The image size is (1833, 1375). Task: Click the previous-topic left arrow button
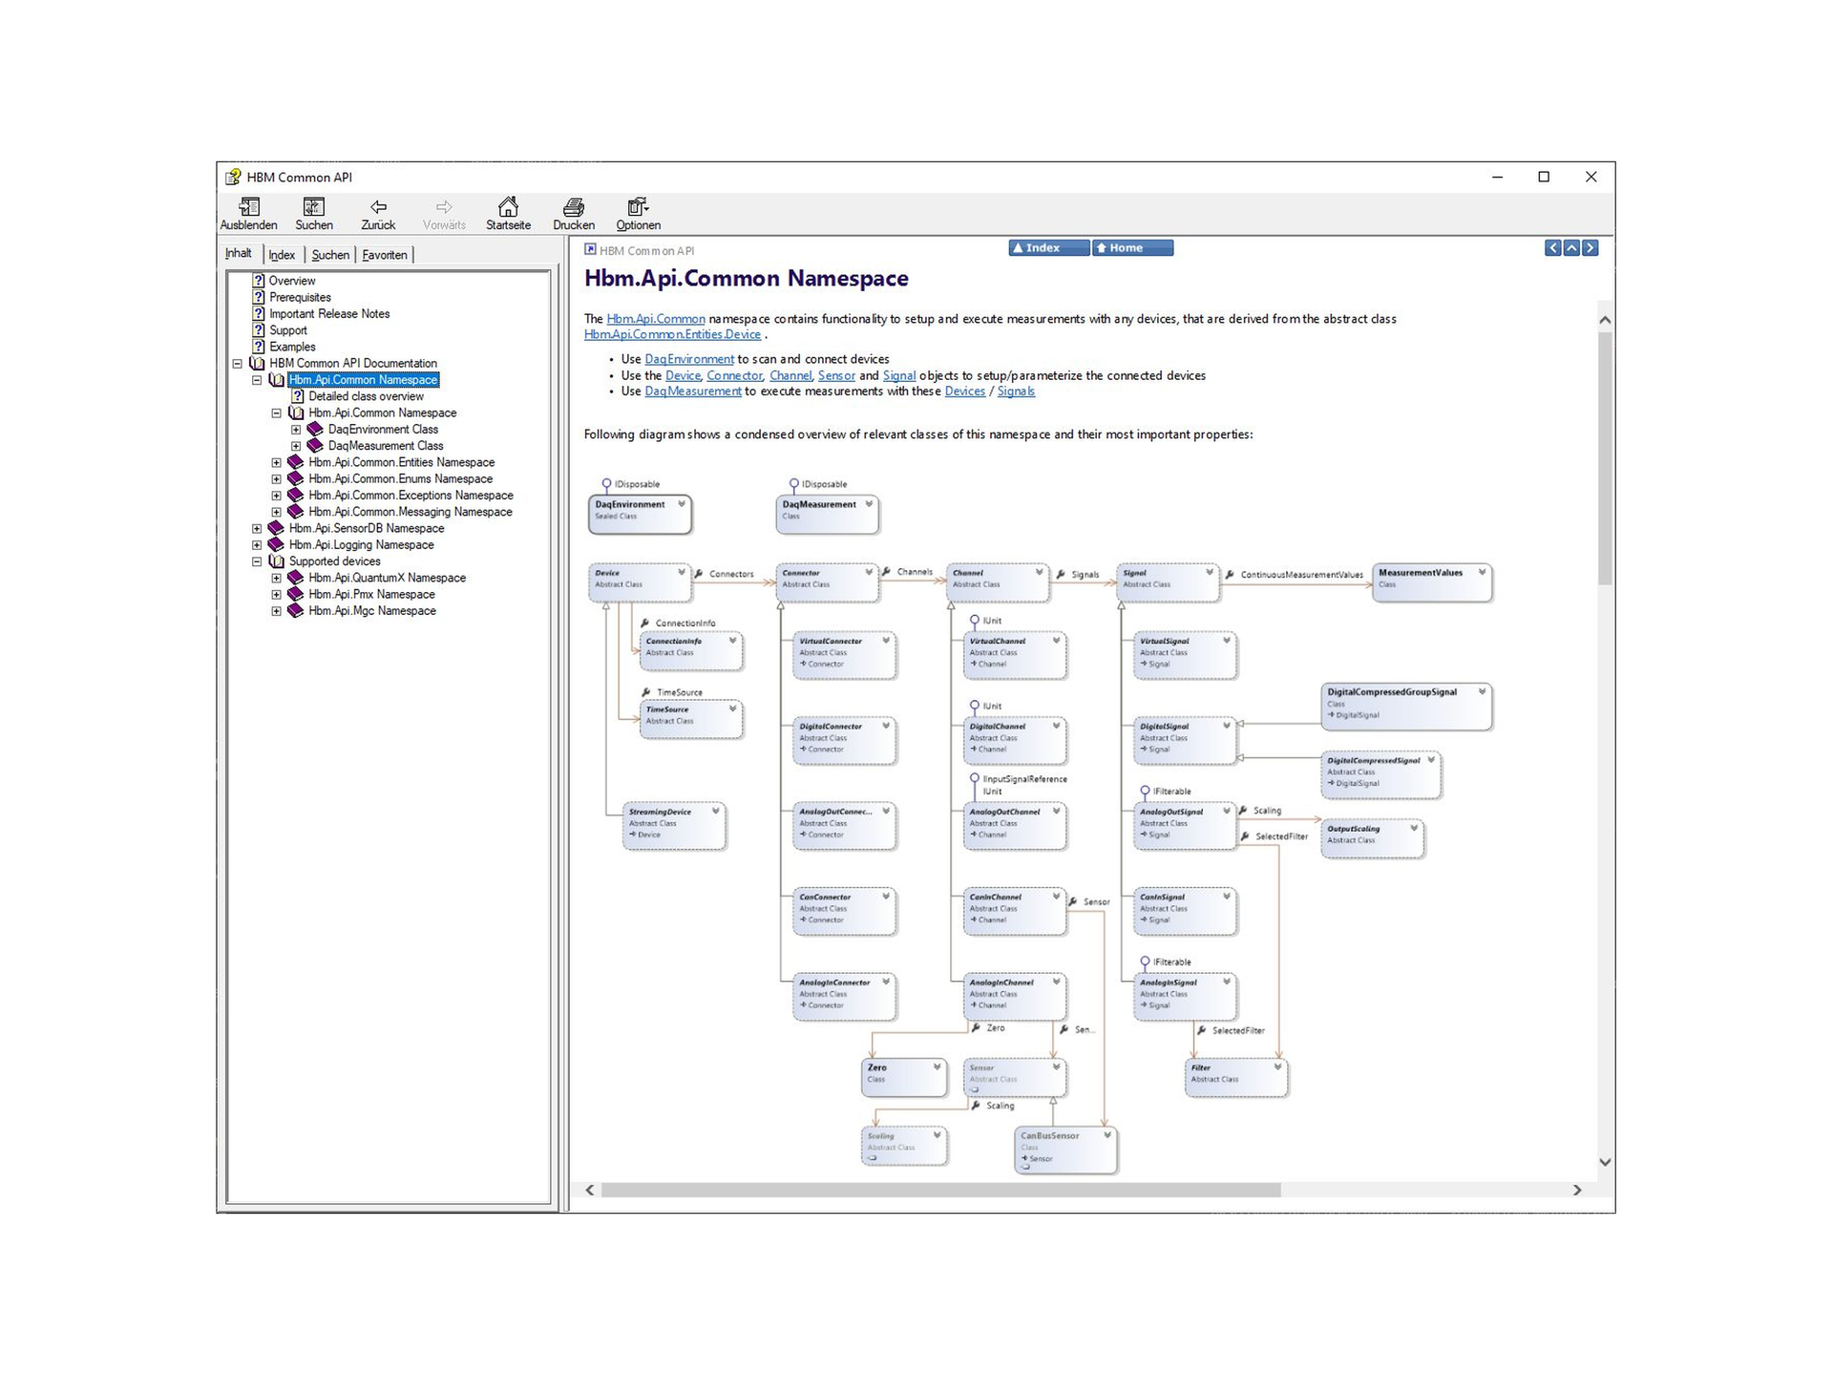pyautogui.click(x=1553, y=248)
